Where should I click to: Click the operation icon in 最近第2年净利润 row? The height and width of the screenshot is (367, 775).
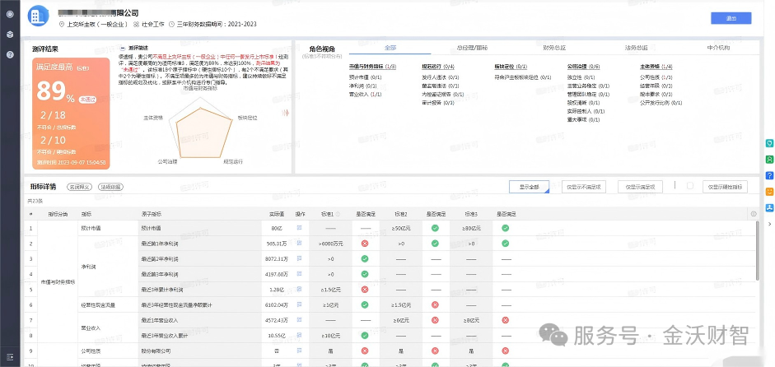pos(299,258)
